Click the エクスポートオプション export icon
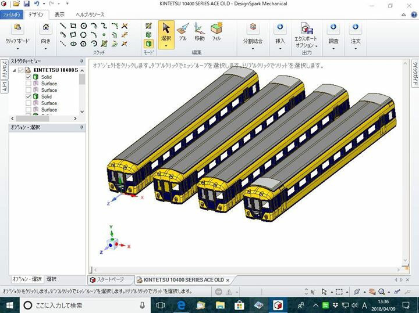Screen dimensions: 419x313 point(307,28)
